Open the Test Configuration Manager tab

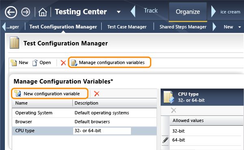tap(63, 27)
